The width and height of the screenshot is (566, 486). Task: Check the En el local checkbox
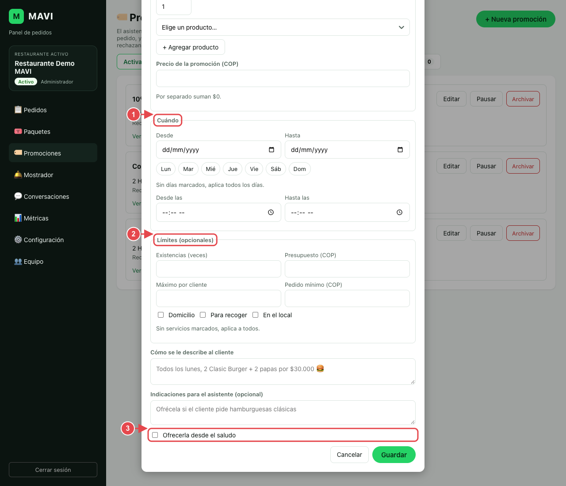click(x=256, y=315)
